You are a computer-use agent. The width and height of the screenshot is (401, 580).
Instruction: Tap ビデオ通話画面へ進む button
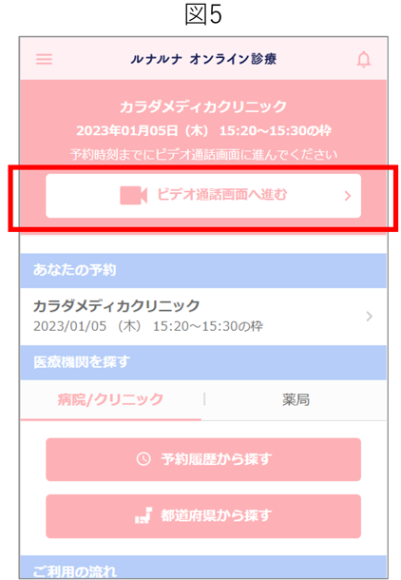point(203,196)
